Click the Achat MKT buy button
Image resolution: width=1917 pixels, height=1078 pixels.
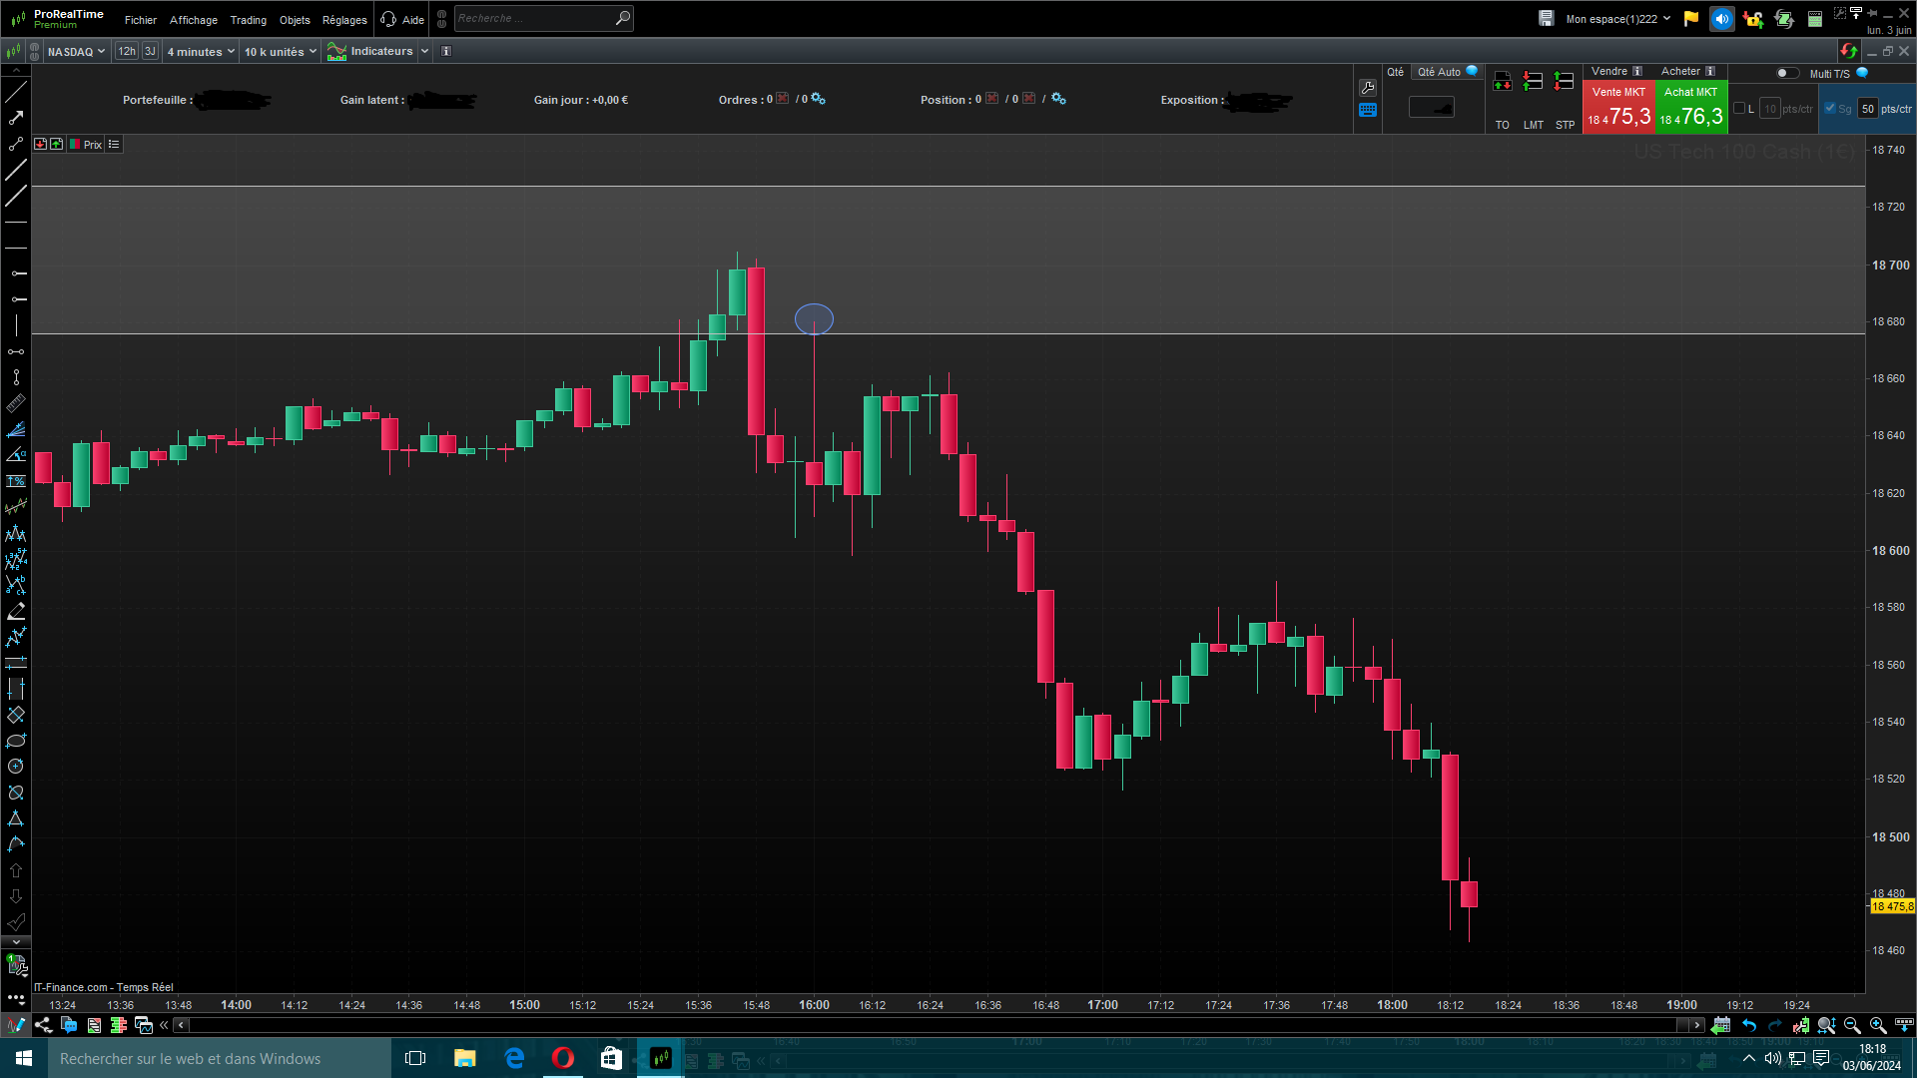pos(1691,108)
